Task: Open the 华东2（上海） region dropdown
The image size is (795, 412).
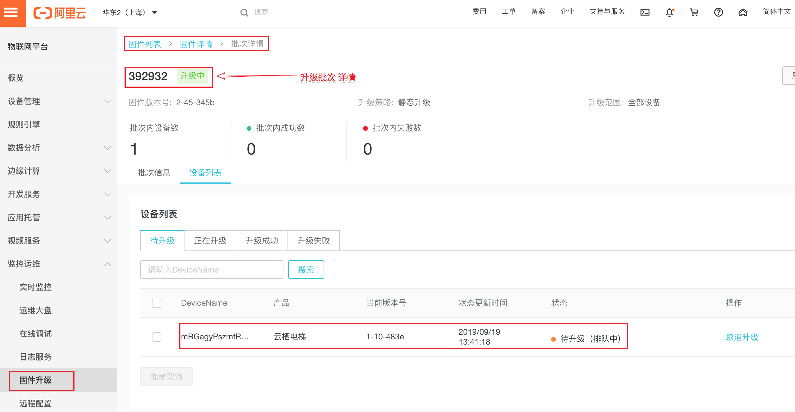Action: [x=129, y=12]
